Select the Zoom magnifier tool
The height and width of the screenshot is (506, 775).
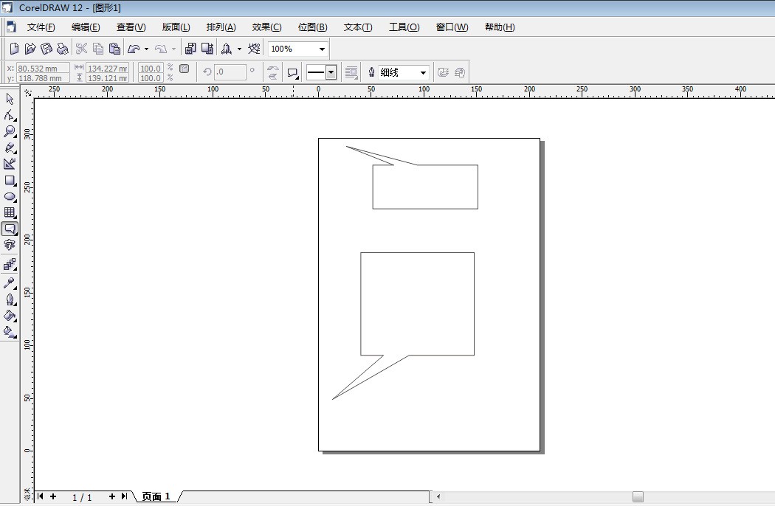pyautogui.click(x=10, y=131)
